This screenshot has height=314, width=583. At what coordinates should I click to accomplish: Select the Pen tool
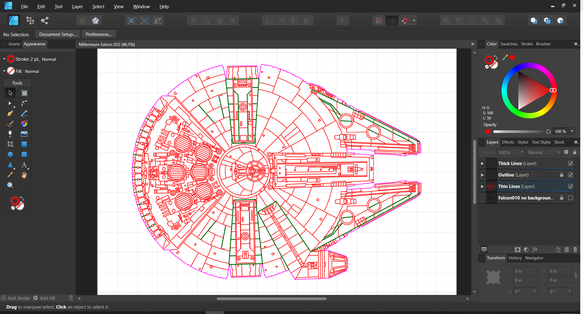[10, 114]
